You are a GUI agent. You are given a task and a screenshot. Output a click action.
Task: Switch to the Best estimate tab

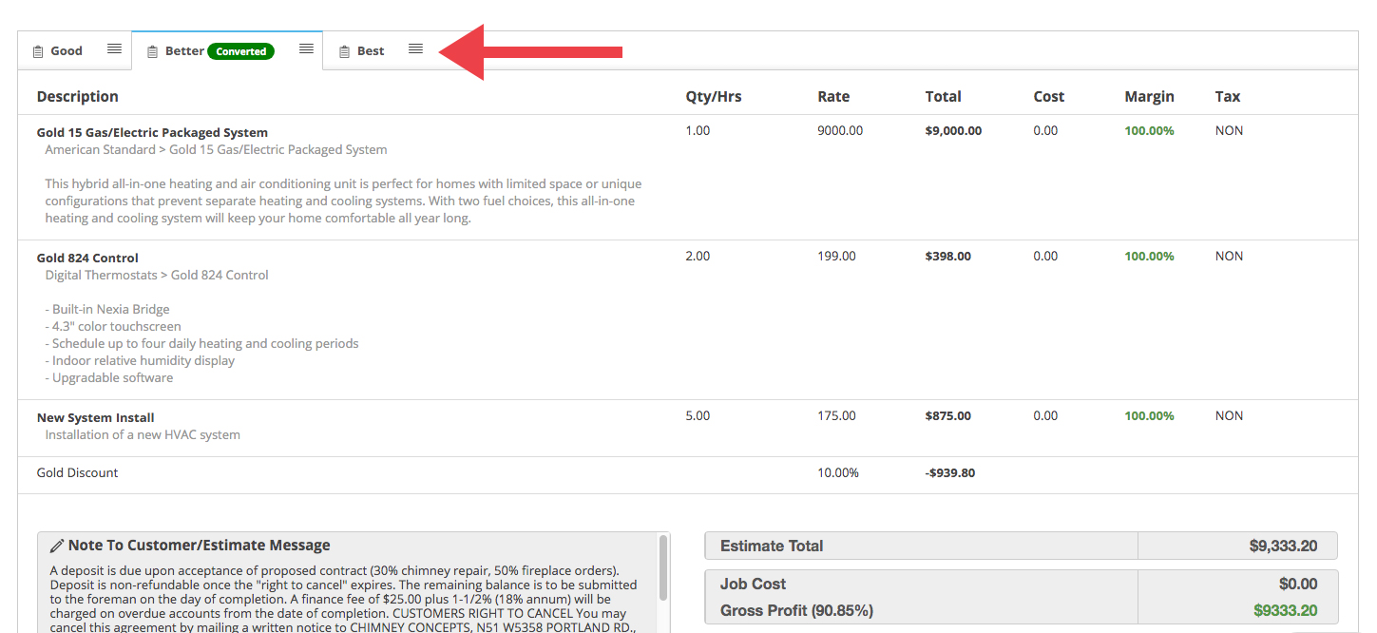[x=371, y=51]
